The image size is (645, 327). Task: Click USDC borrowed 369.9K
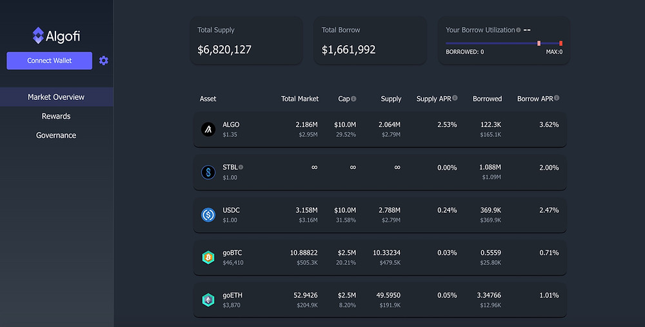pyautogui.click(x=491, y=210)
